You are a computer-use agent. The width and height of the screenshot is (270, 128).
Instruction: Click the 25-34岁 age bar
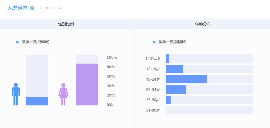click(x=176, y=90)
